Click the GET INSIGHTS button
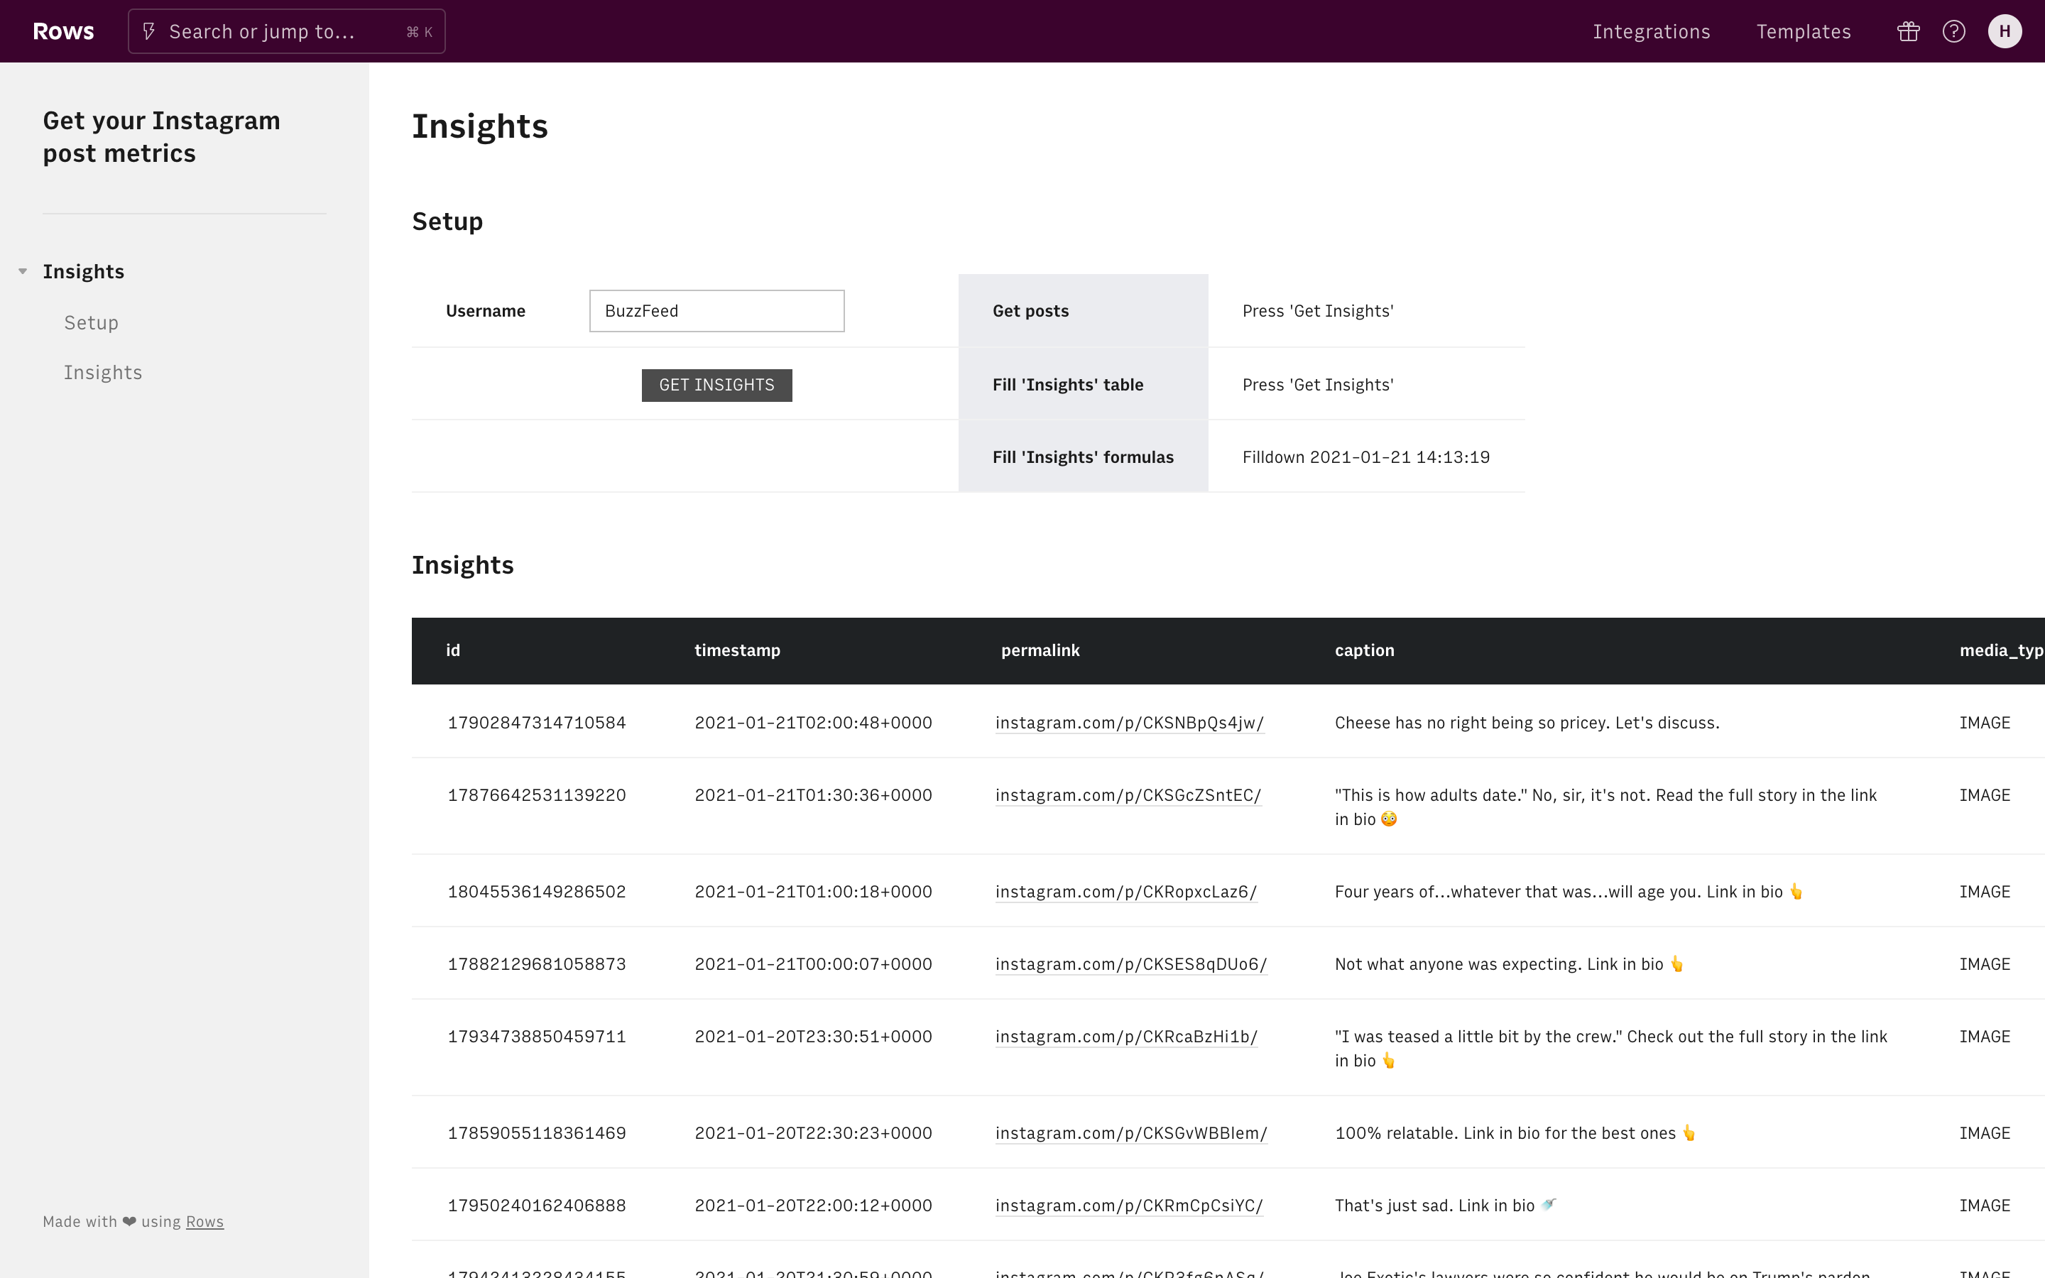This screenshot has height=1278, width=2045. tap(716, 385)
